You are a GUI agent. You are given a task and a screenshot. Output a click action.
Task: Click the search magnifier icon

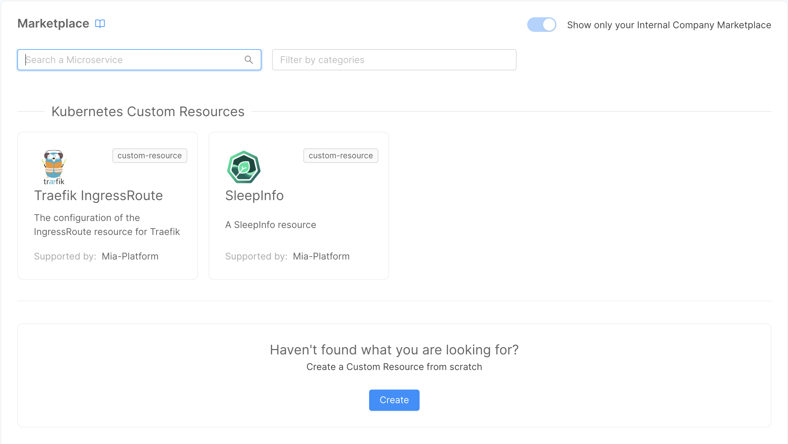(x=249, y=60)
